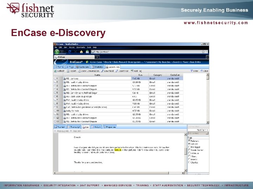This screenshot has width=253, height=189.
Task: Click the Prev Item link
Action: (x=194, y=127)
